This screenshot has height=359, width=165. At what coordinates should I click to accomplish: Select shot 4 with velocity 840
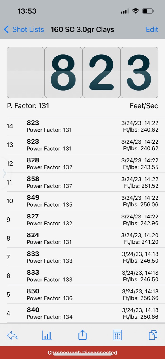tap(82, 313)
